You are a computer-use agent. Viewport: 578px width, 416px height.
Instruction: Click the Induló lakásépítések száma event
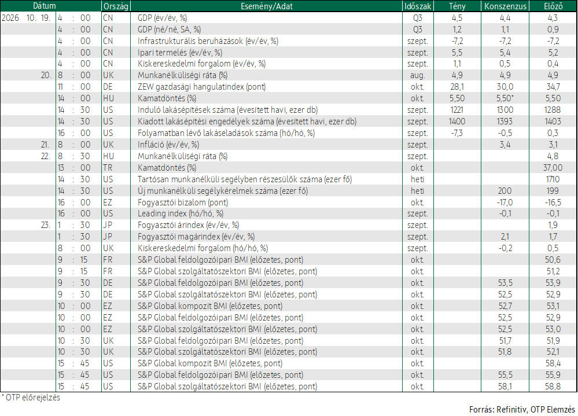[x=227, y=110]
